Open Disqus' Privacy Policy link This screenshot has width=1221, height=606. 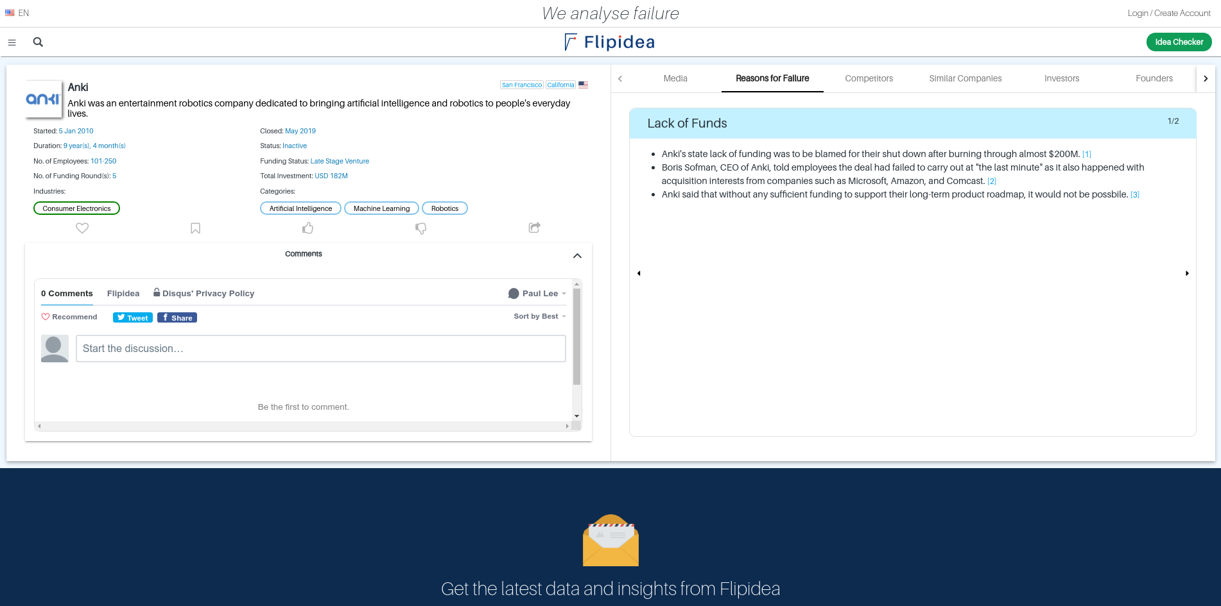tap(204, 293)
